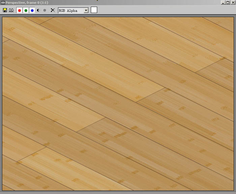Toggle the green channel display
Screen dimensions: 236x194
pyautogui.click(x=26, y=10)
